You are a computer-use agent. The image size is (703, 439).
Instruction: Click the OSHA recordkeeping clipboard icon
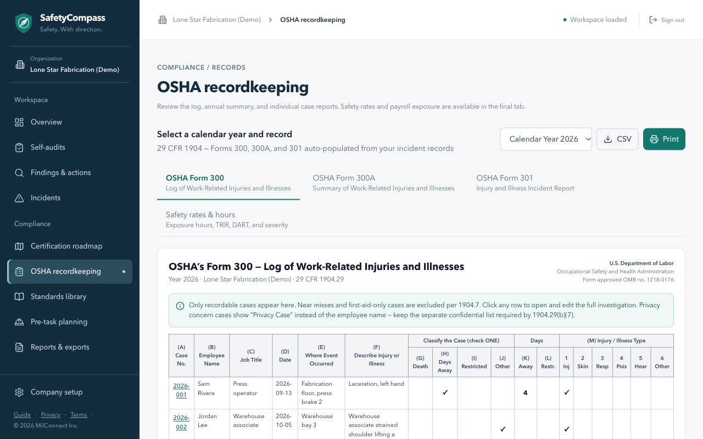coord(19,272)
